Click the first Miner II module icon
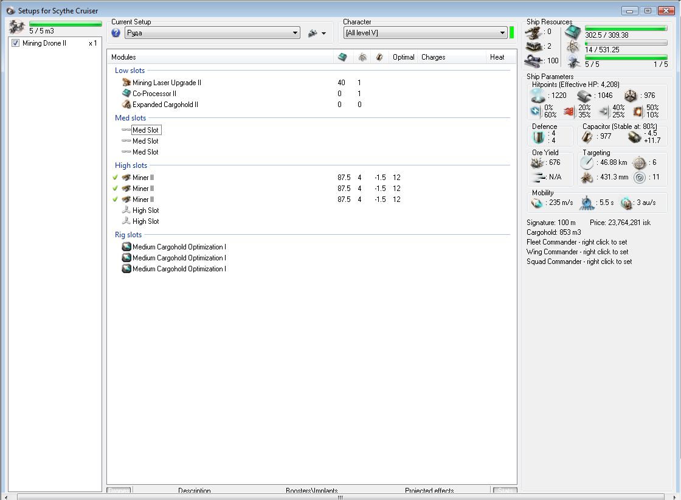This screenshot has height=500, width=681. coord(126,177)
